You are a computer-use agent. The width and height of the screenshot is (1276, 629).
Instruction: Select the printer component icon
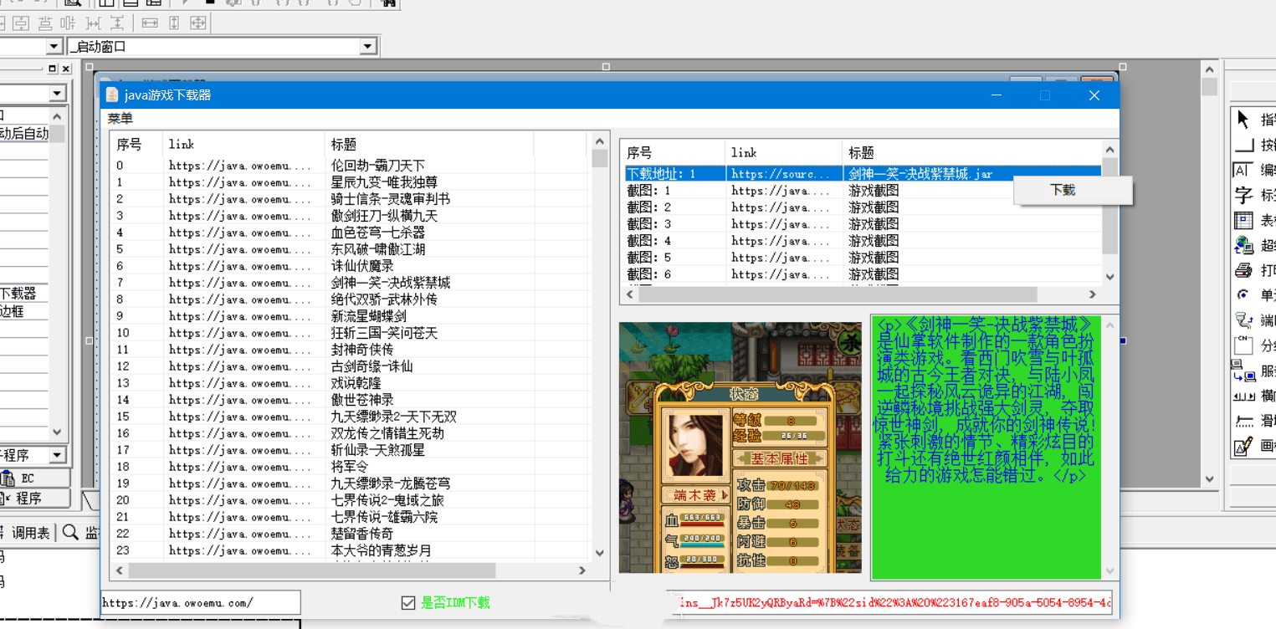(x=1243, y=270)
